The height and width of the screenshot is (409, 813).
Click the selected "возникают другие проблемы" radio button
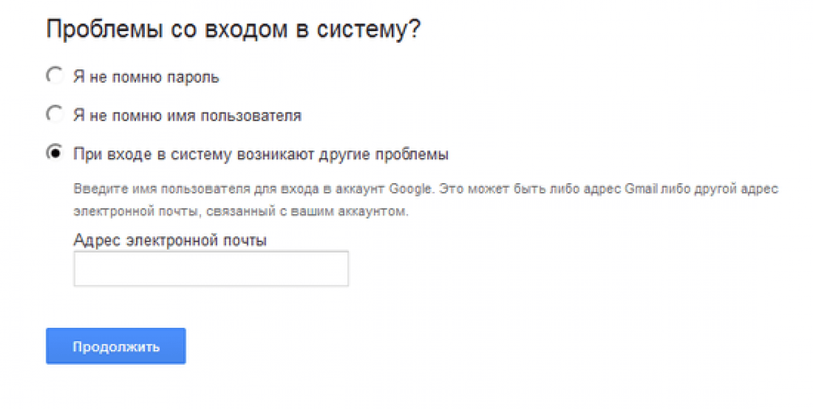tap(55, 154)
